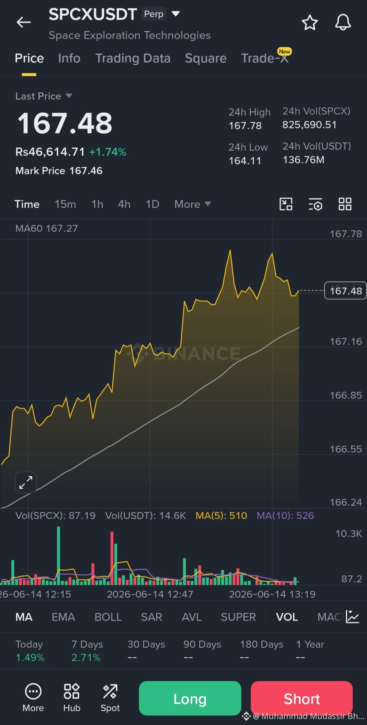
Task: Expand chart to fullscreen
Action: (26, 482)
